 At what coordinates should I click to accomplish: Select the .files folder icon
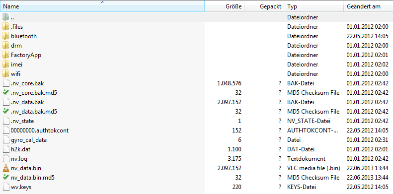[x=5, y=27]
